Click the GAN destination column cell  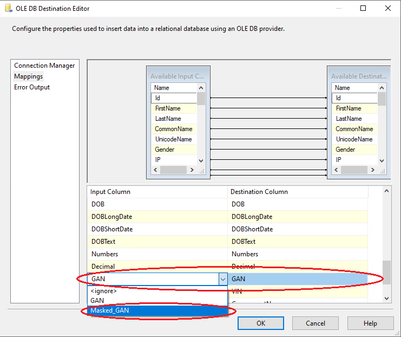pos(298,279)
